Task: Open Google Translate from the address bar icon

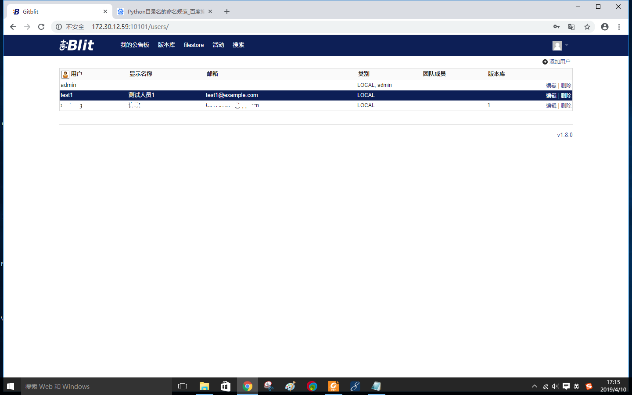Action: click(571, 27)
